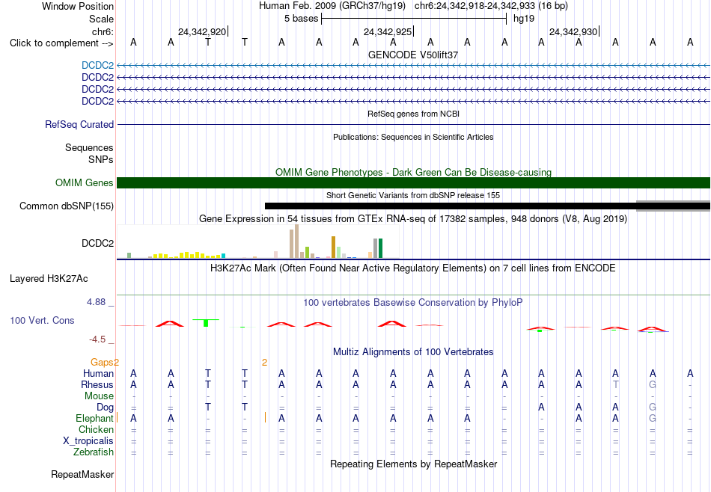Screen dimensions: 711x492
Task: Click the orange '2' gap number above Human T
Action: coord(264,362)
